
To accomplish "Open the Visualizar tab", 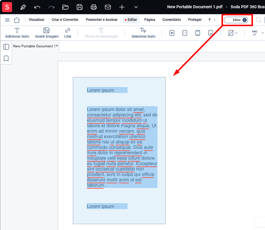I will click(36, 20).
